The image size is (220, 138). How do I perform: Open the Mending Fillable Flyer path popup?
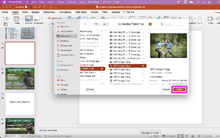(x=134, y=24)
